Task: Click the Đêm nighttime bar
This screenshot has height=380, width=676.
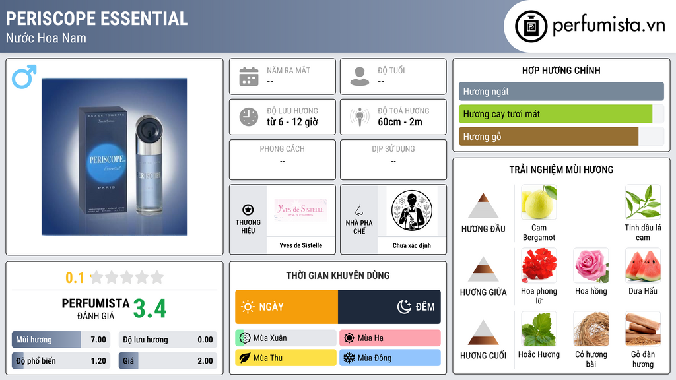Action: (389, 307)
